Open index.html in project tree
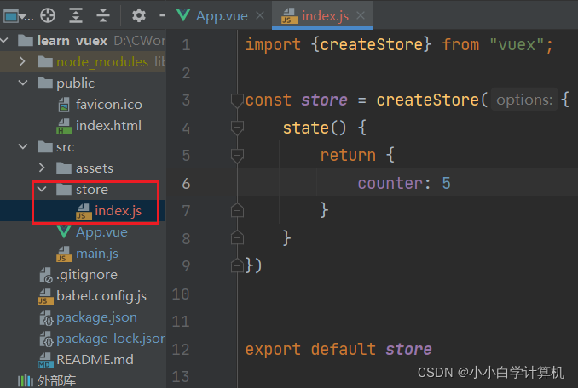Screen dimensions: 578x388 [x=108, y=126]
